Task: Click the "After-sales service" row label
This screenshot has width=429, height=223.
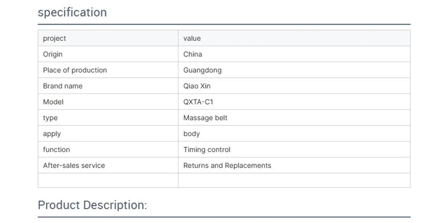Action: coord(74,166)
